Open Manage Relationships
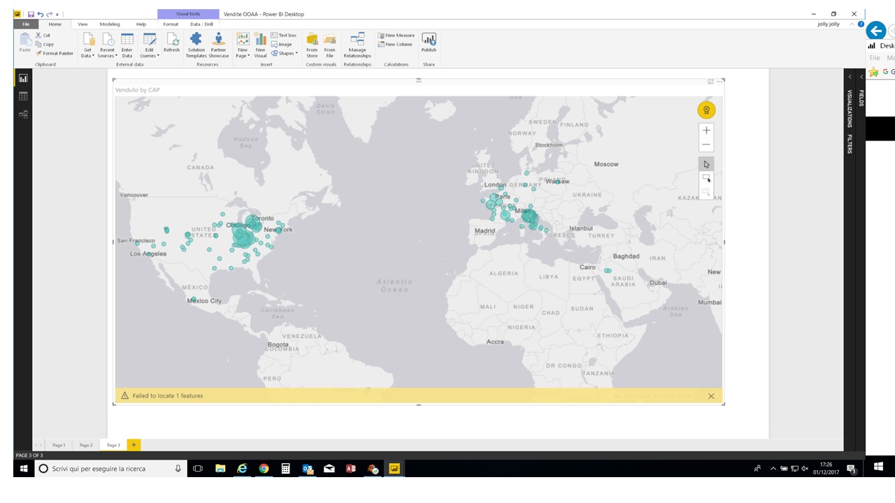 pos(357,45)
